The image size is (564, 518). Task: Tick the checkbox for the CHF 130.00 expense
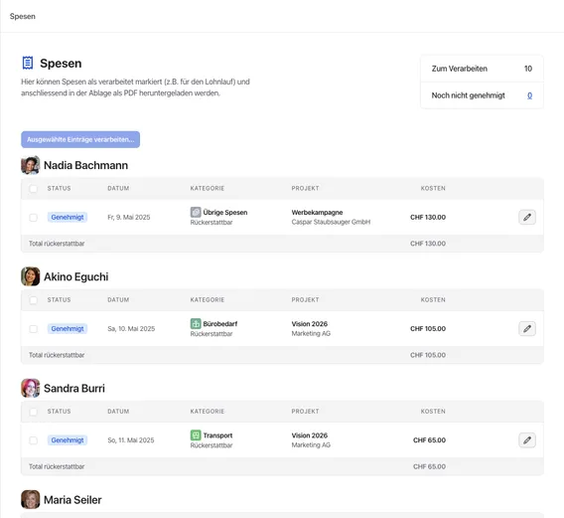coord(33,217)
